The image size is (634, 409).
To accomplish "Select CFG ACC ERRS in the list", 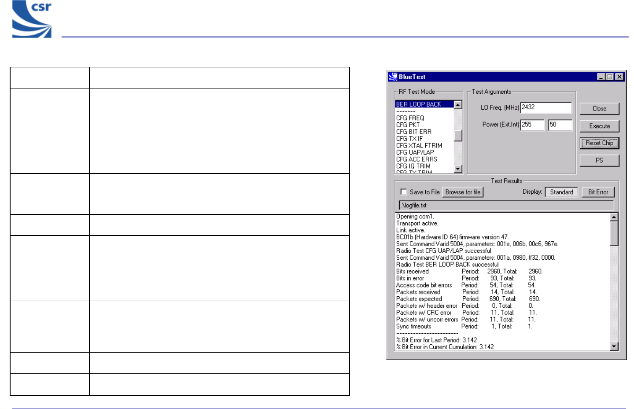I will tap(417, 159).
